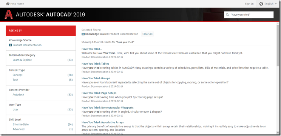Click the Content Type heading
The height and width of the screenshot is (136, 281).
click(17, 70)
